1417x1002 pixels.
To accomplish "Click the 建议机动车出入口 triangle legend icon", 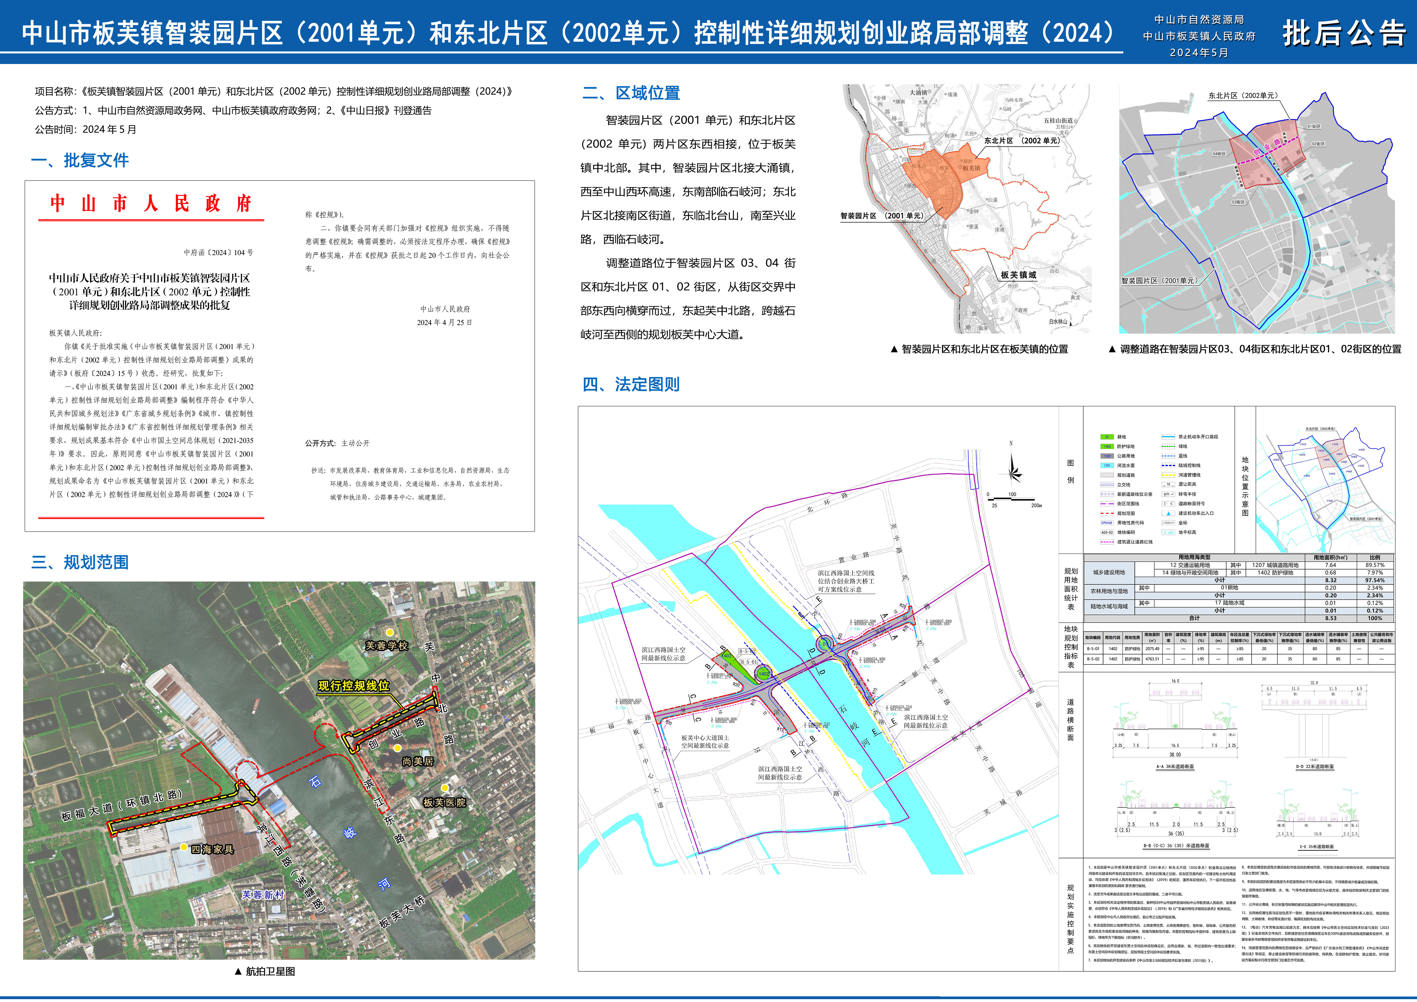I will (x=1168, y=513).
